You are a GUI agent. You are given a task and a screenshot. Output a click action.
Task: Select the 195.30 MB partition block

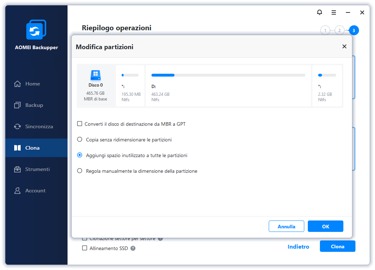click(x=130, y=86)
